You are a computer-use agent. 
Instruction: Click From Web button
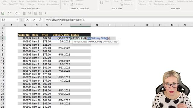(x=22, y=3)
